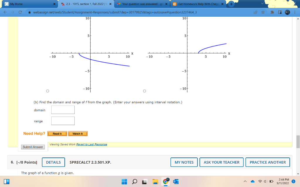Image resolution: width=300 pixels, height=187 pixels.
Task: Click the Submit Answer button
Action: point(33,147)
